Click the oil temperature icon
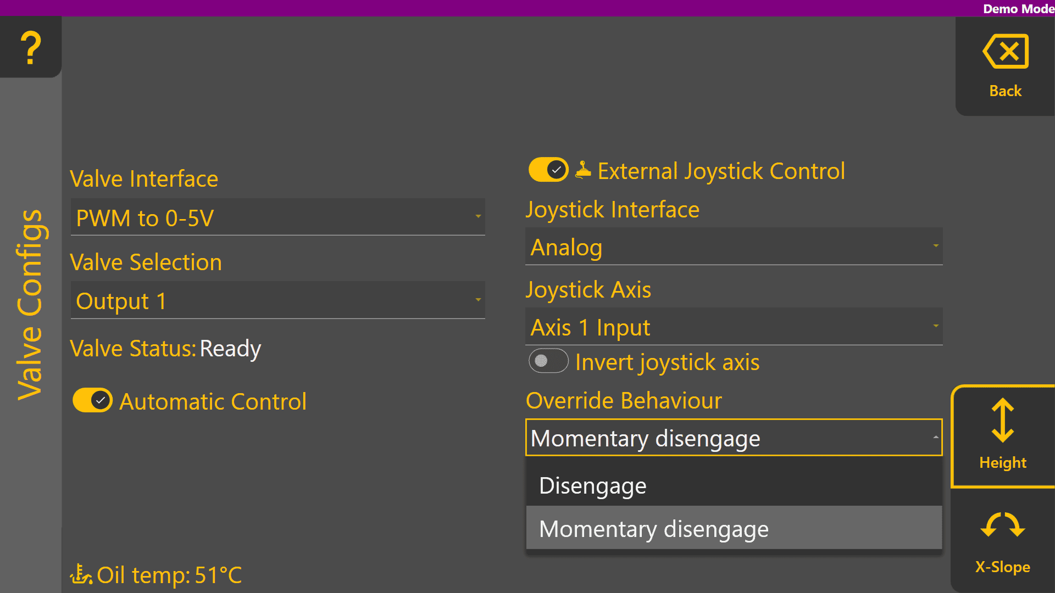 [x=81, y=575]
